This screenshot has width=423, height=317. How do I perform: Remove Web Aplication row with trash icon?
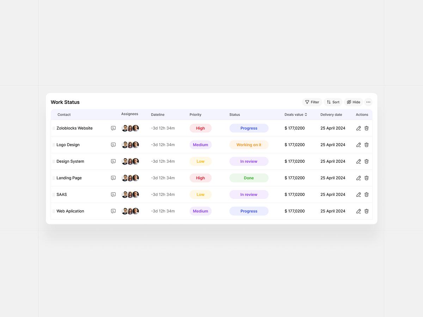tap(367, 211)
